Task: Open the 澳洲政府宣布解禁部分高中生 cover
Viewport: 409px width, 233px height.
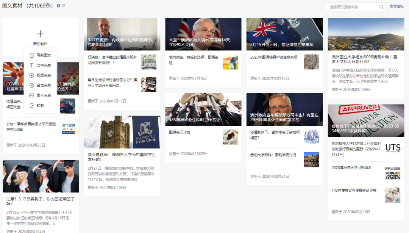Action: (284, 109)
